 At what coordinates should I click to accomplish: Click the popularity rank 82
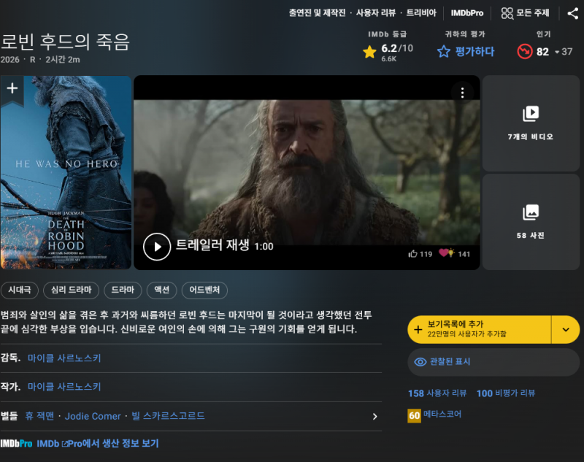[x=542, y=52]
